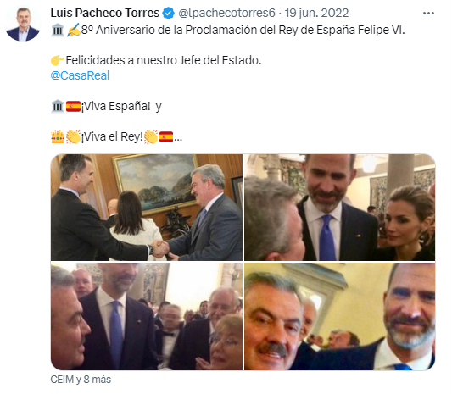Open the handshake photo with painting behind
The height and width of the screenshot is (394, 452).
pos(148,208)
